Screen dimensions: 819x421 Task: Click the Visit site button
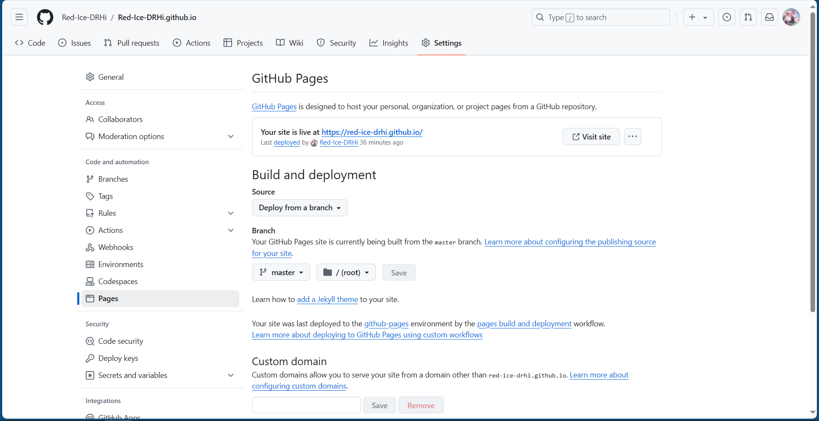point(591,136)
